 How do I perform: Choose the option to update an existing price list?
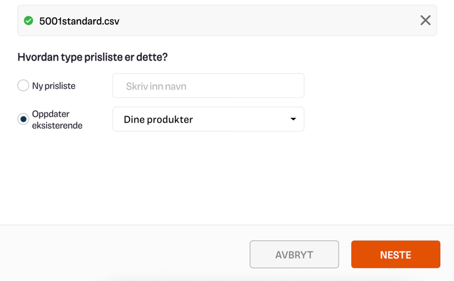tap(23, 119)
